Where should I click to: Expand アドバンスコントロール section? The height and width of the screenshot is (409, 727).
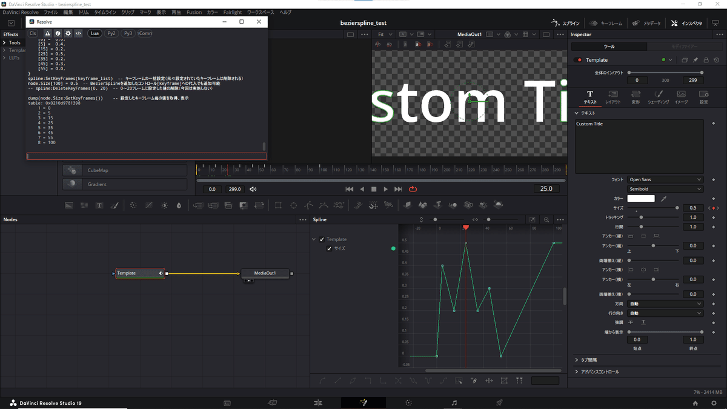577,371
